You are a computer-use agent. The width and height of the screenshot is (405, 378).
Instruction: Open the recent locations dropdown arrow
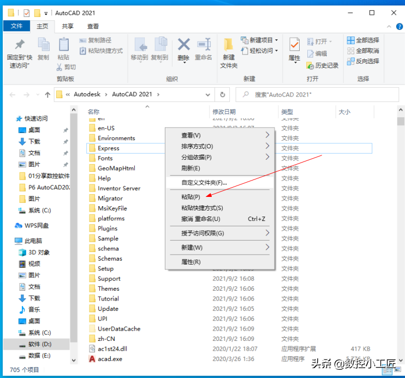[38, 95]
